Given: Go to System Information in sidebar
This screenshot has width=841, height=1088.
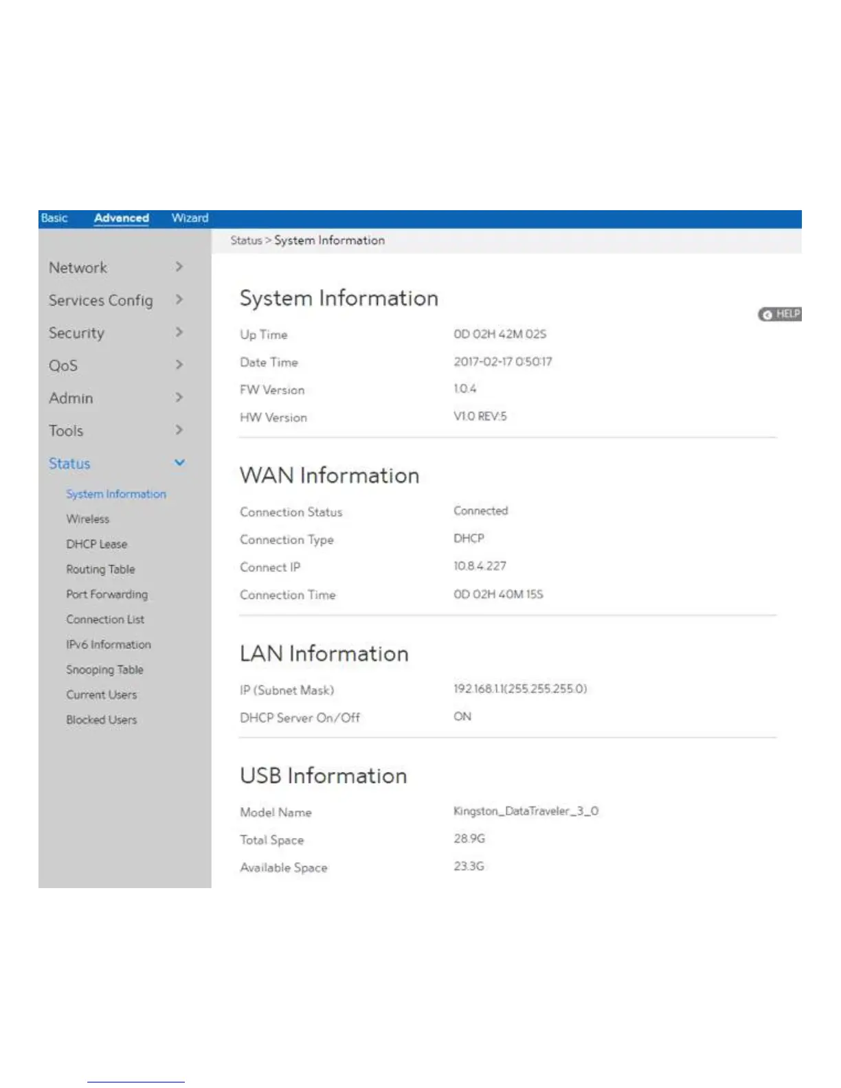Looking at the screenshot, I should [x=116, y=494].
